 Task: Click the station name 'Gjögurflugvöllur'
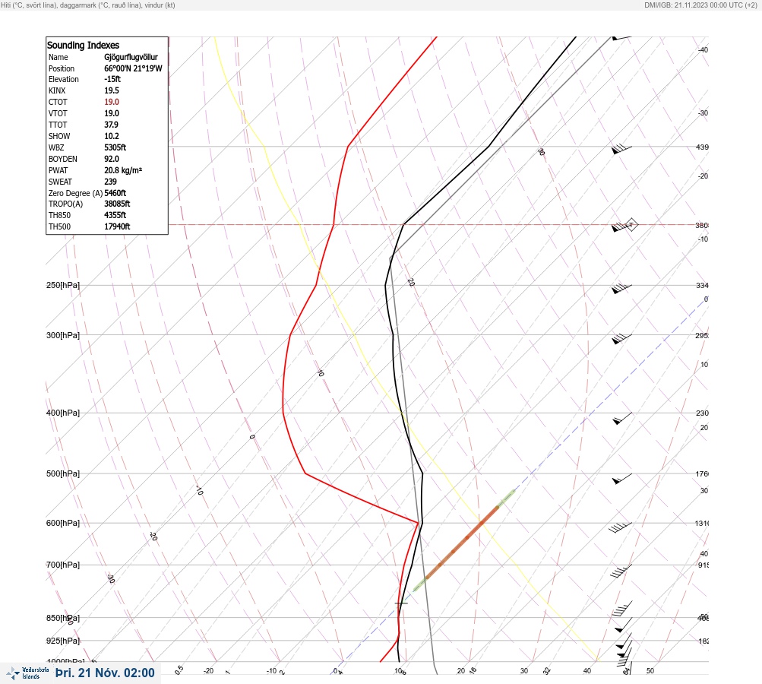click(131, 57)
